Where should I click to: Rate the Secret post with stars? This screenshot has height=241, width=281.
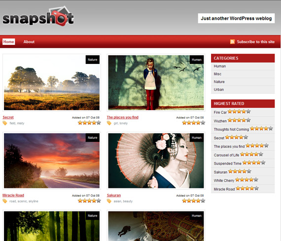[x=89, y=122]
